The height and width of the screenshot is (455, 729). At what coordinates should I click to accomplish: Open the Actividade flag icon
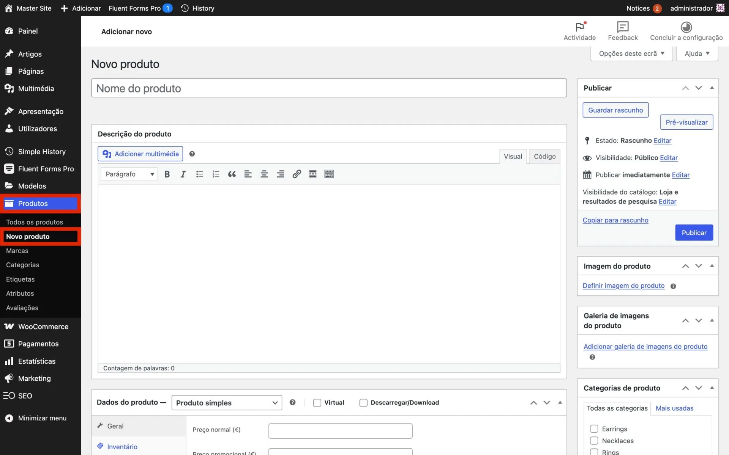579,27
